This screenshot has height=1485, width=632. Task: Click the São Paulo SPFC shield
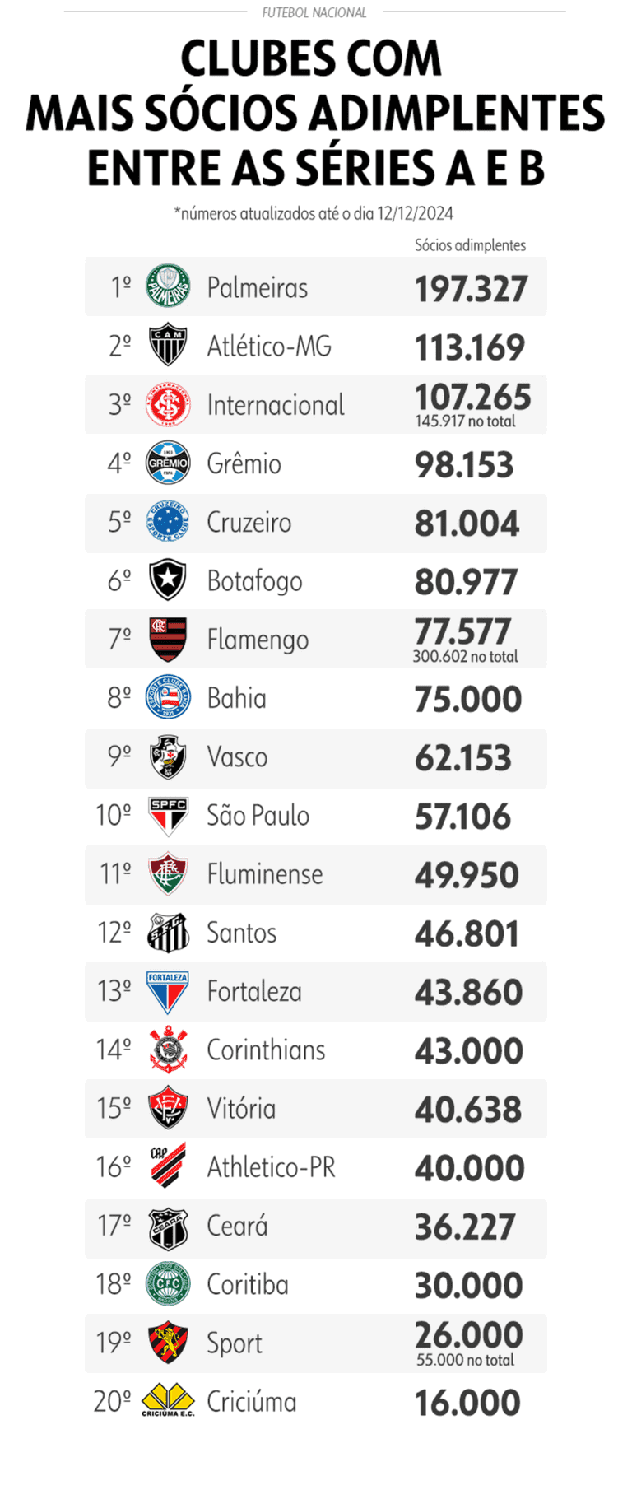pos(168,816)
